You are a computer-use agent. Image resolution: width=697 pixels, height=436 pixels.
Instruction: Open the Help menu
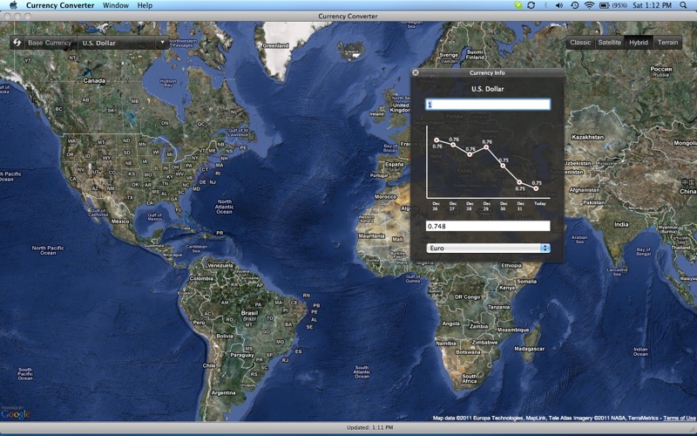[x=145, y=5]
